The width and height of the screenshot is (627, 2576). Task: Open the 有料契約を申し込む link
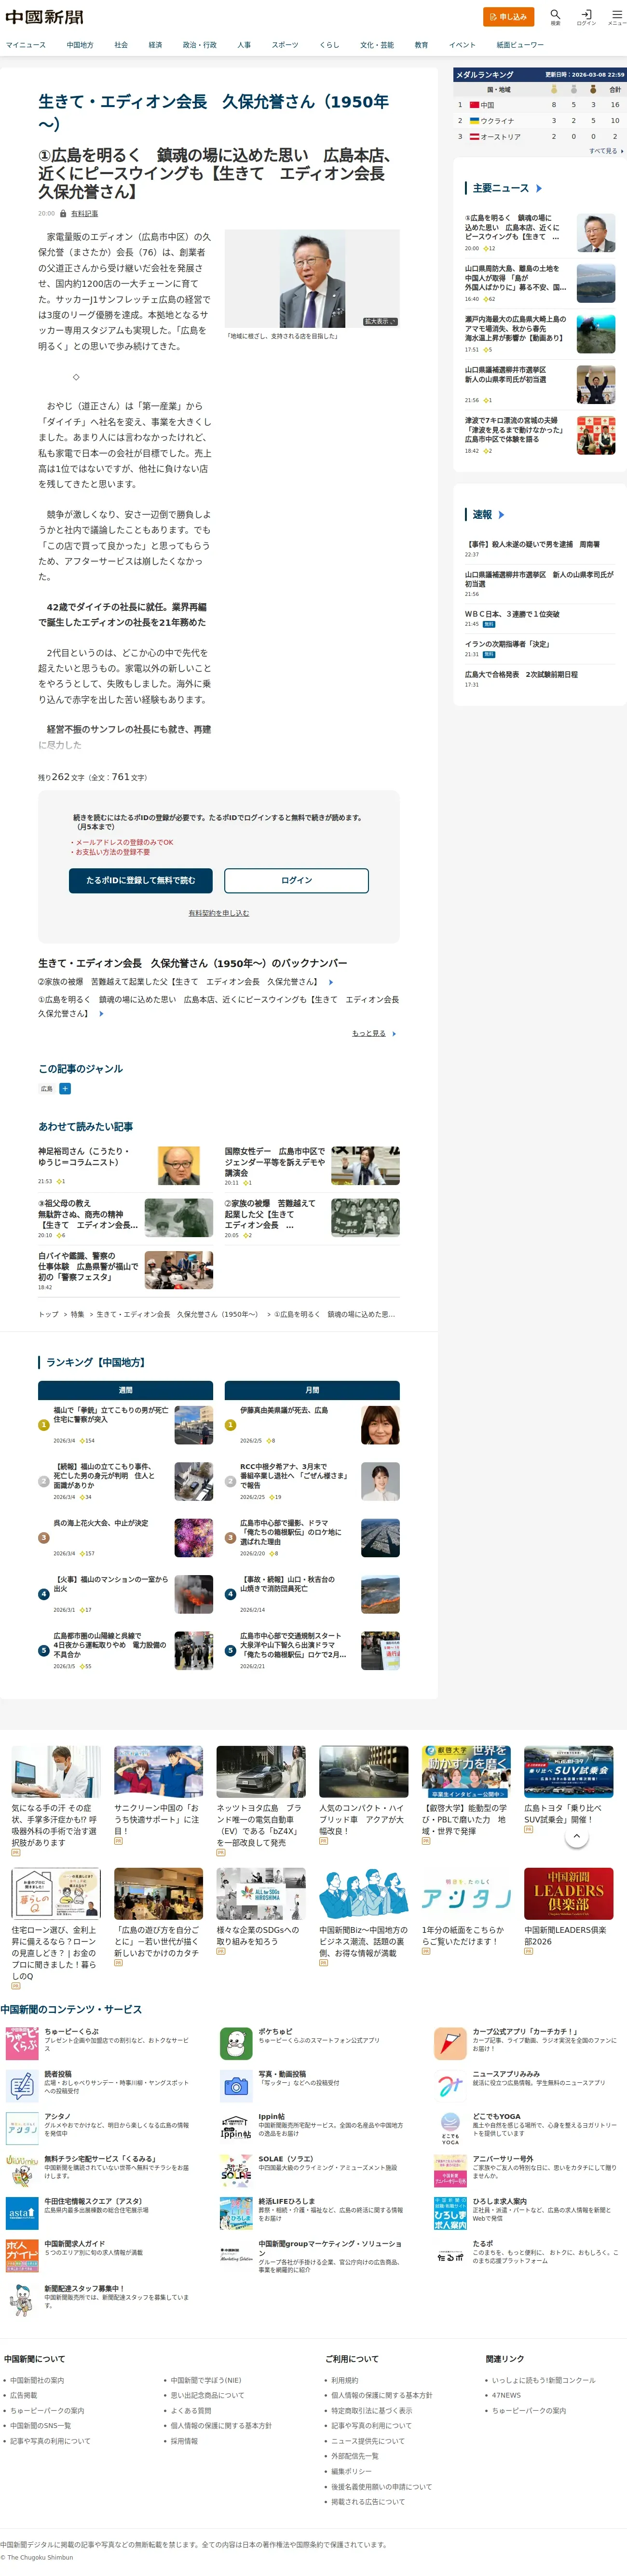pos(219,913)
